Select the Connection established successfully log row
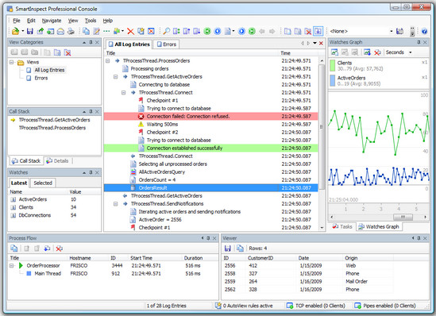The height and width of the screenshot is (316, 436). tap(210, 148)
